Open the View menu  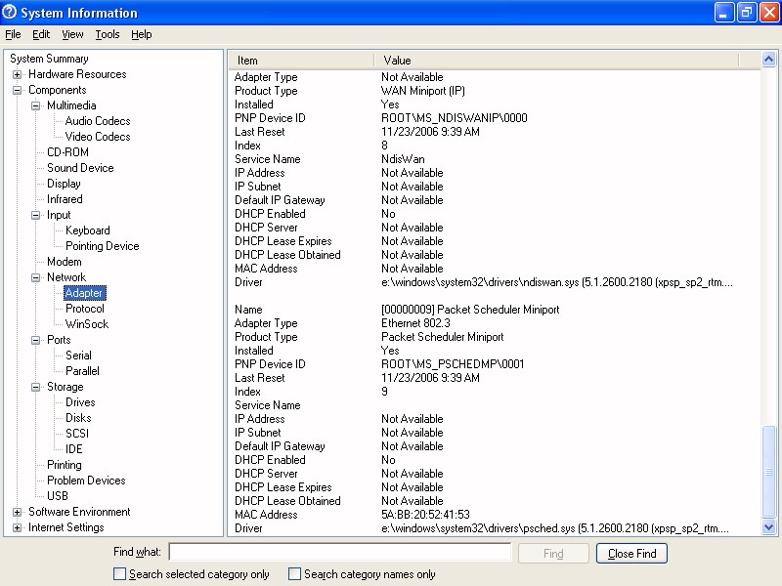pos(72,34)
